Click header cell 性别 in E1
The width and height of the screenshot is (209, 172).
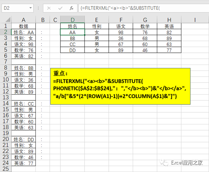pyautogui.click(x=97, y=26)
